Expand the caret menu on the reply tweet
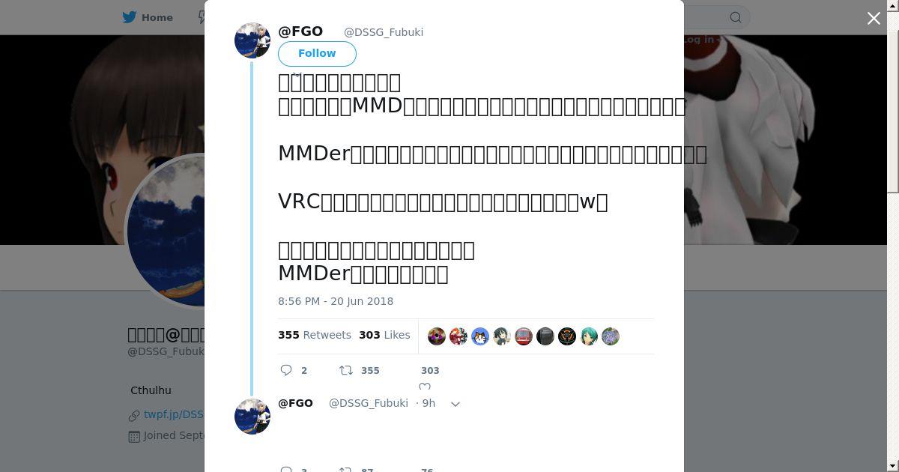The height and width of the screenshot is (472, 899). click(x=455, y=404)
